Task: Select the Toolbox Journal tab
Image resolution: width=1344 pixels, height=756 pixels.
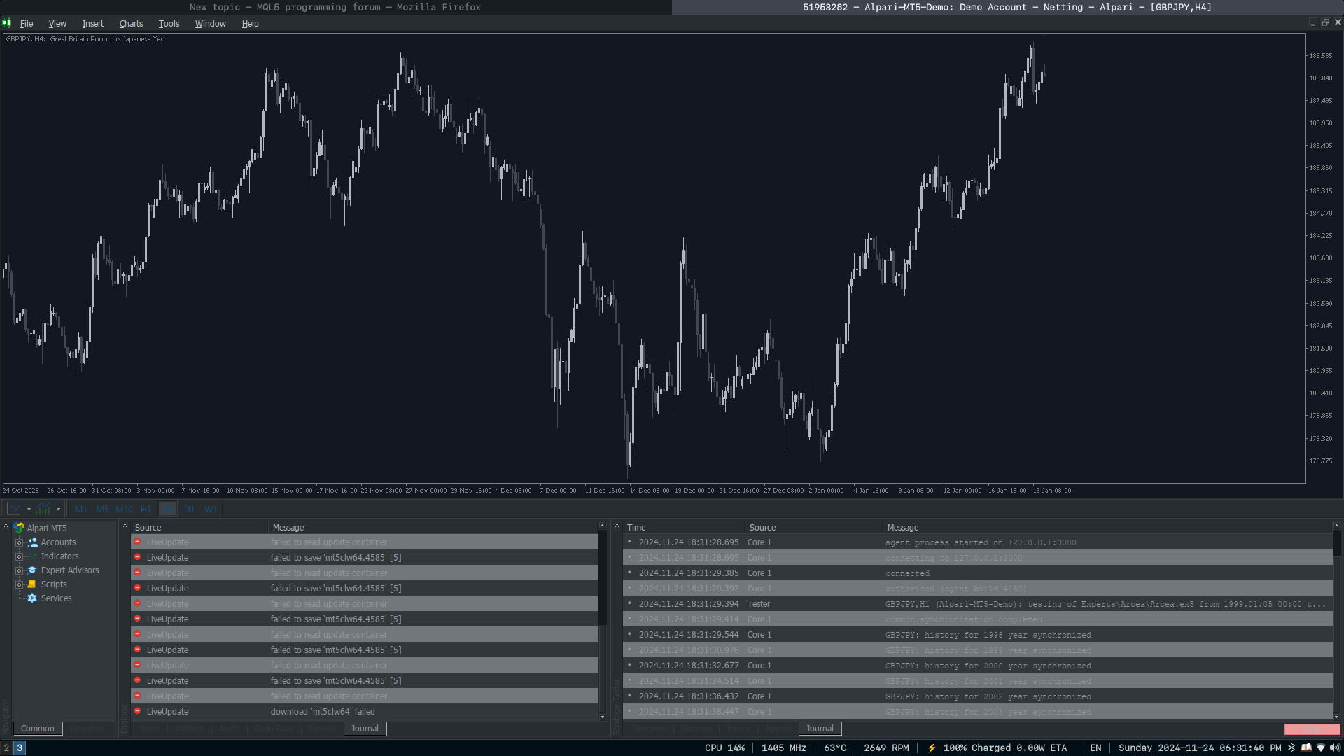Action: 365,729
